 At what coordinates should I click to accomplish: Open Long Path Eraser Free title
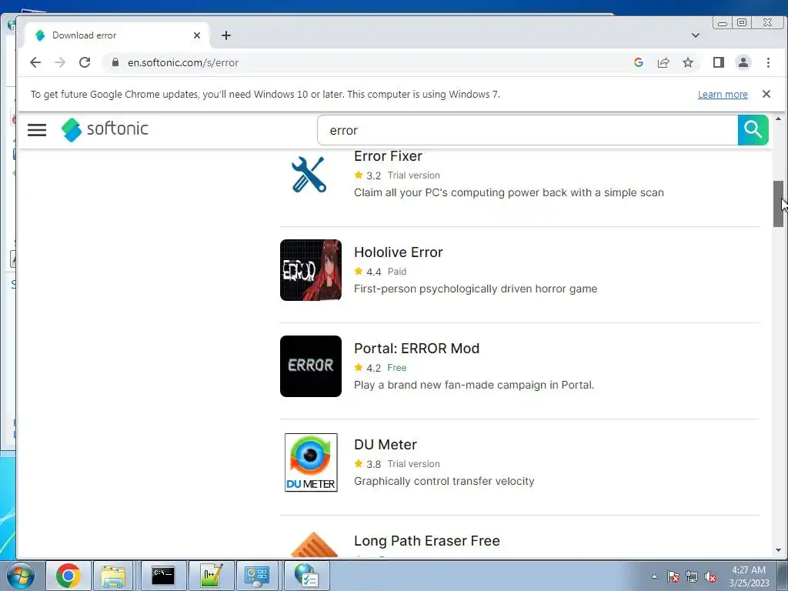[426, 541]
